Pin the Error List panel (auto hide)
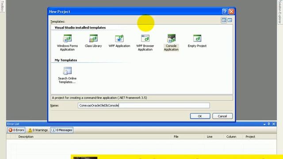This screenshot has height=159, width=283. (269, 124)
